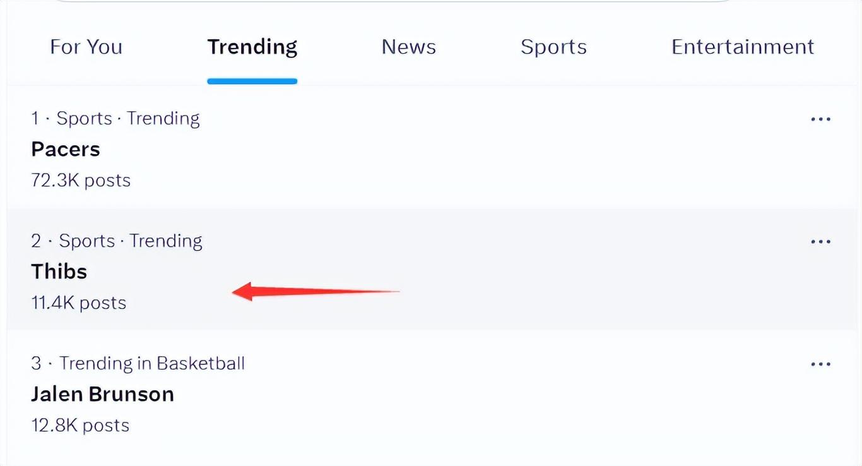
Task: Focus the search box above the tabs
Action: tap(391, 1)
